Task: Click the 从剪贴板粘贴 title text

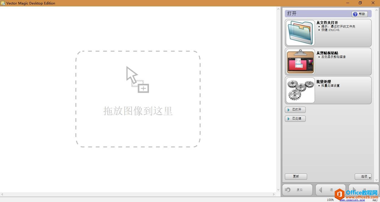Action: point(327,53)
